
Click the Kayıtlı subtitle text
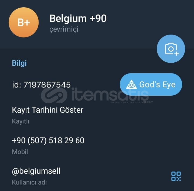tap(21, 121)
